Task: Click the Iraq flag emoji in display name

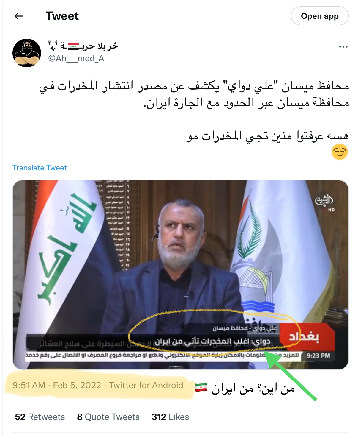Action: (x=73, y=46)
